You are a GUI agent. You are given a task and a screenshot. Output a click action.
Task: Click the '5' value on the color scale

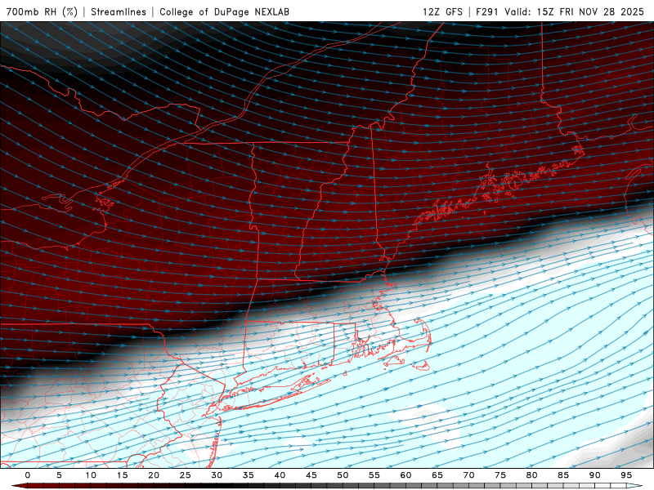(59, 475)
